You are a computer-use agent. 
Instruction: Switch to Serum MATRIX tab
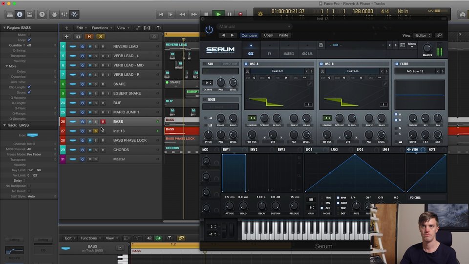(x=289, y=49)
